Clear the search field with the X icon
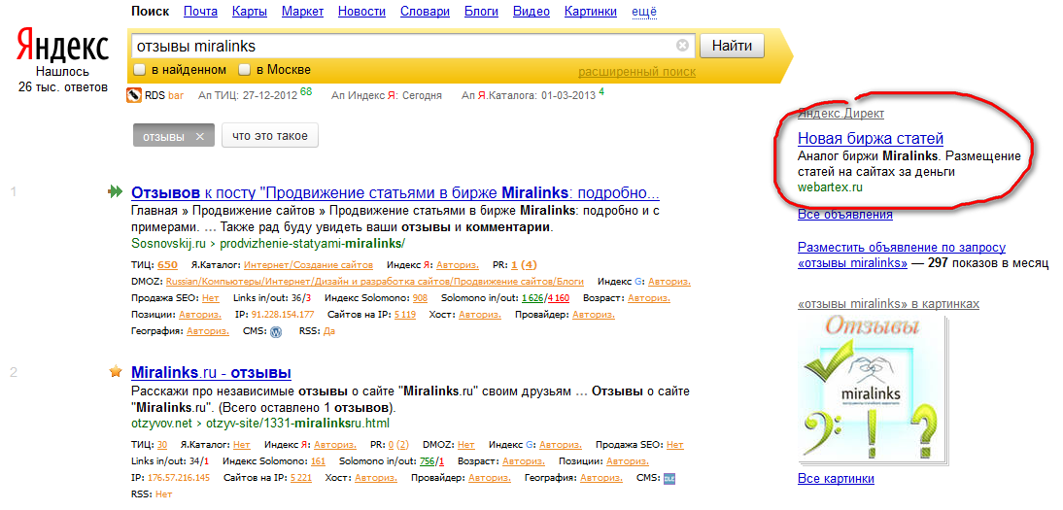Screen dimensions: 1063x510 (x=682, y=46)
